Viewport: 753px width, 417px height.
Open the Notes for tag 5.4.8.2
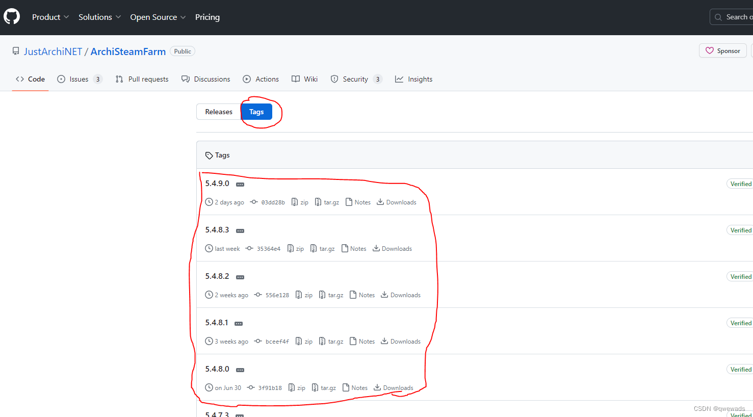[x=362, y=295]
